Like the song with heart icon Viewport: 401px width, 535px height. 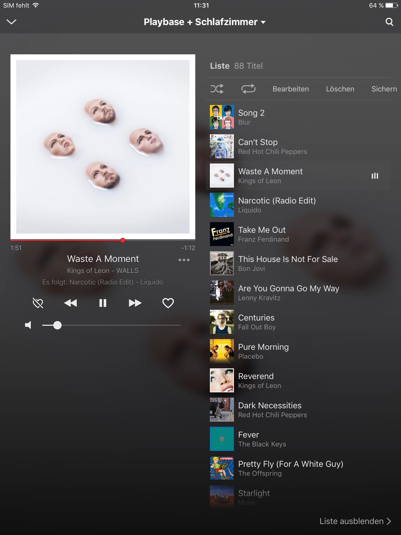pyautogui.click(x=168, y=303)
